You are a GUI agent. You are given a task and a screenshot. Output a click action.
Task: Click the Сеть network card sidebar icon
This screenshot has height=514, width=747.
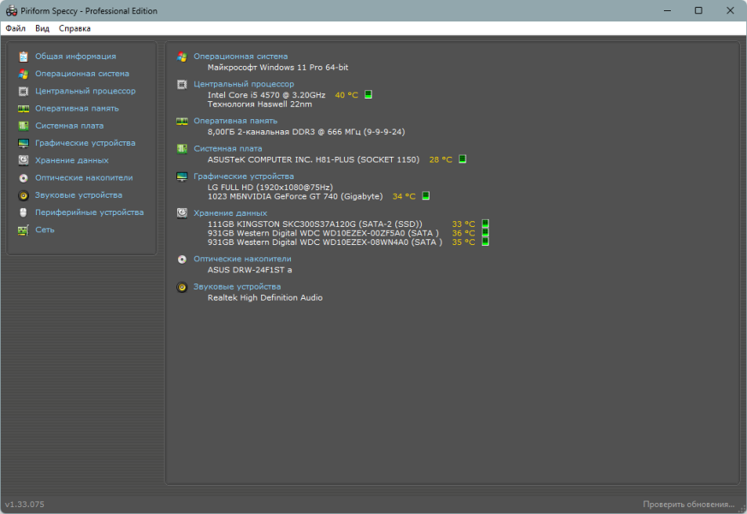pyautogui.click(x=23, y=230)
